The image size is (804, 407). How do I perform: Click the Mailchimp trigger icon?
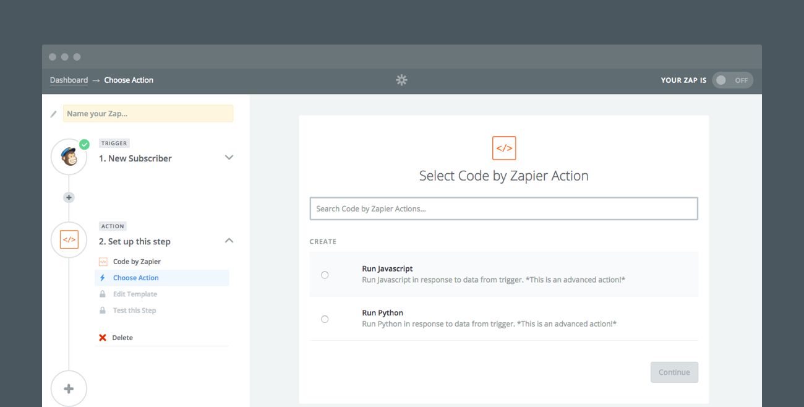tap(69, 156)
